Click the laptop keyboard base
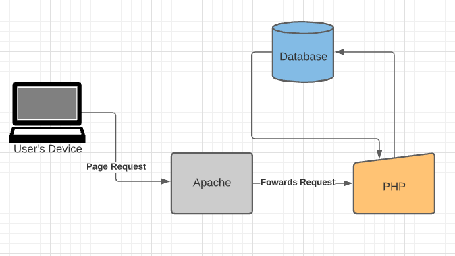The height and width of the screenshot is (256, 455). [x=47, y=135]
